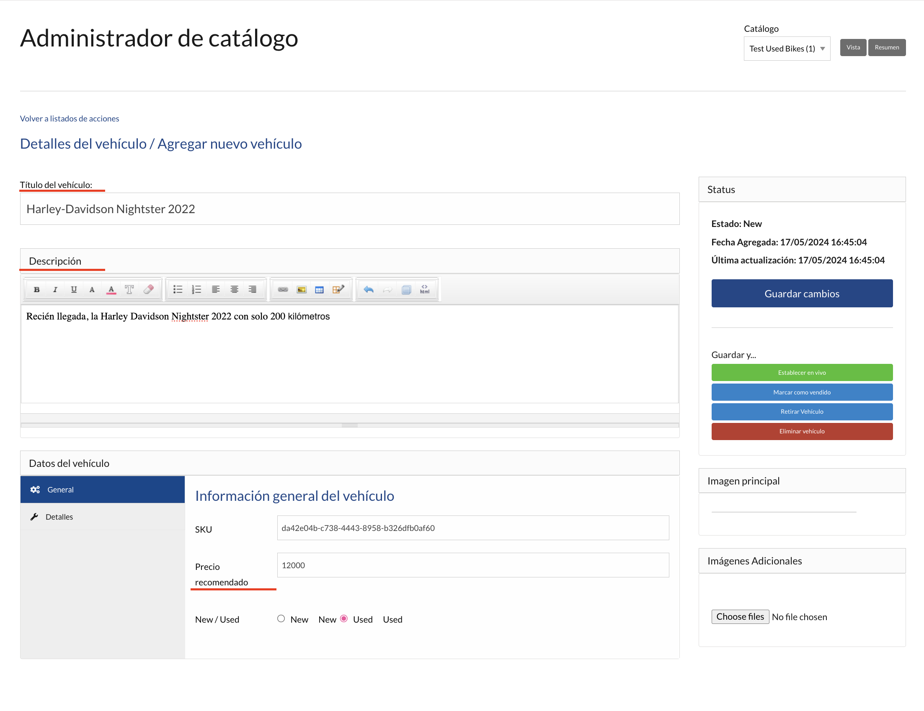Screen dimensions: 924x711
Task: Insert an image via toolbar icon
Action: coord(301,290)
